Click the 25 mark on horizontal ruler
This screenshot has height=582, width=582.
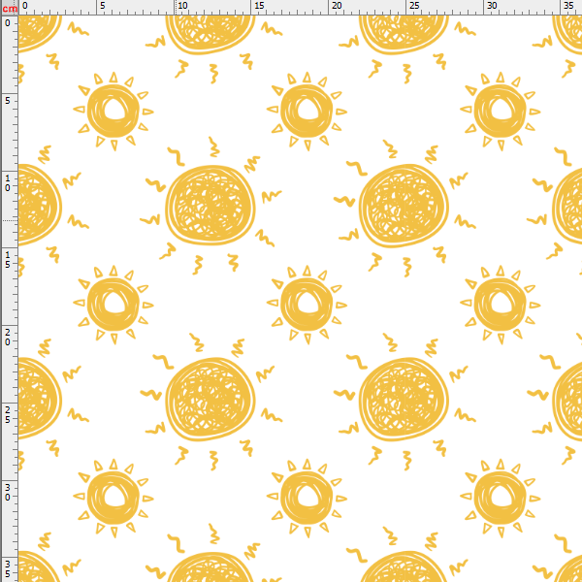pos(414,6)
